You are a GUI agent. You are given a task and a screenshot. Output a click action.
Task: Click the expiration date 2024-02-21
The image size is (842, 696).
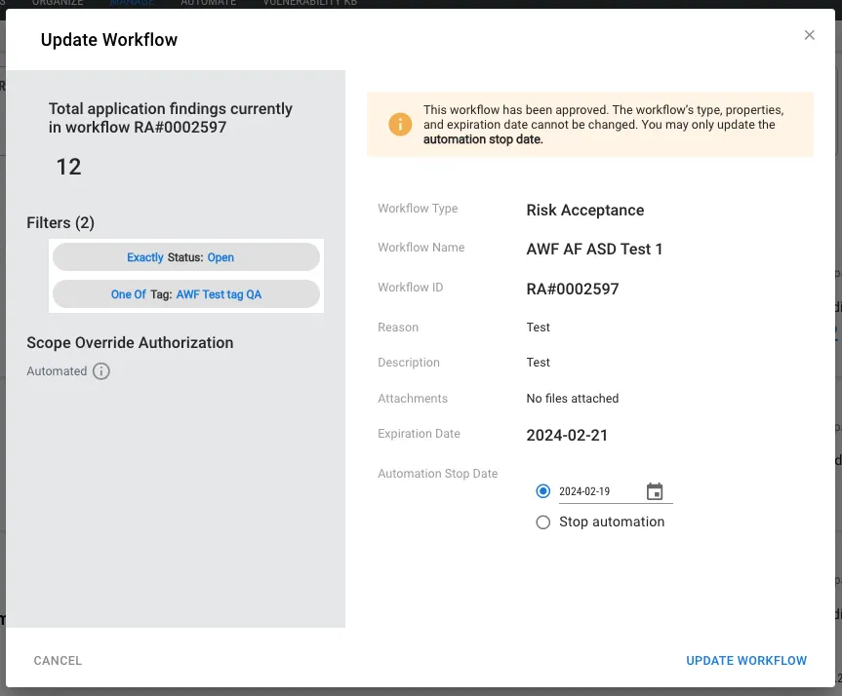tap(567, 435)
